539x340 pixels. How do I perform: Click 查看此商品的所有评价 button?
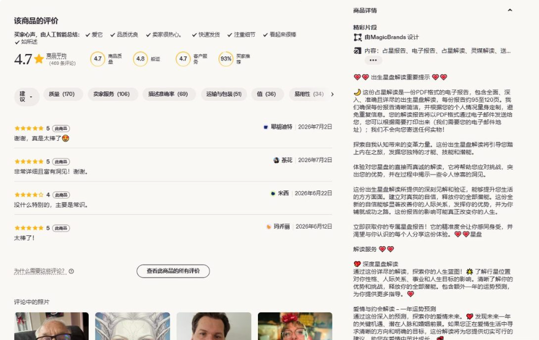coord(173,271)
